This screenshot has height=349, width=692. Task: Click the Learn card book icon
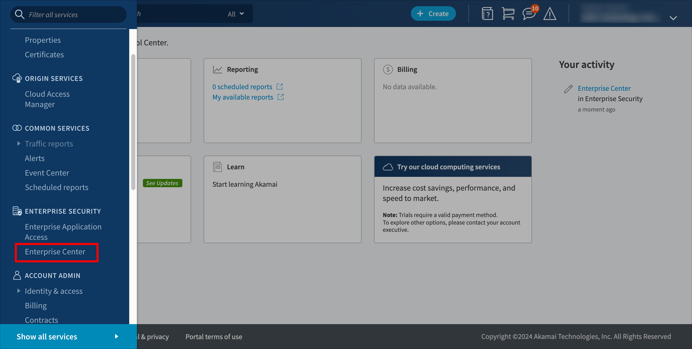point(217,167)
